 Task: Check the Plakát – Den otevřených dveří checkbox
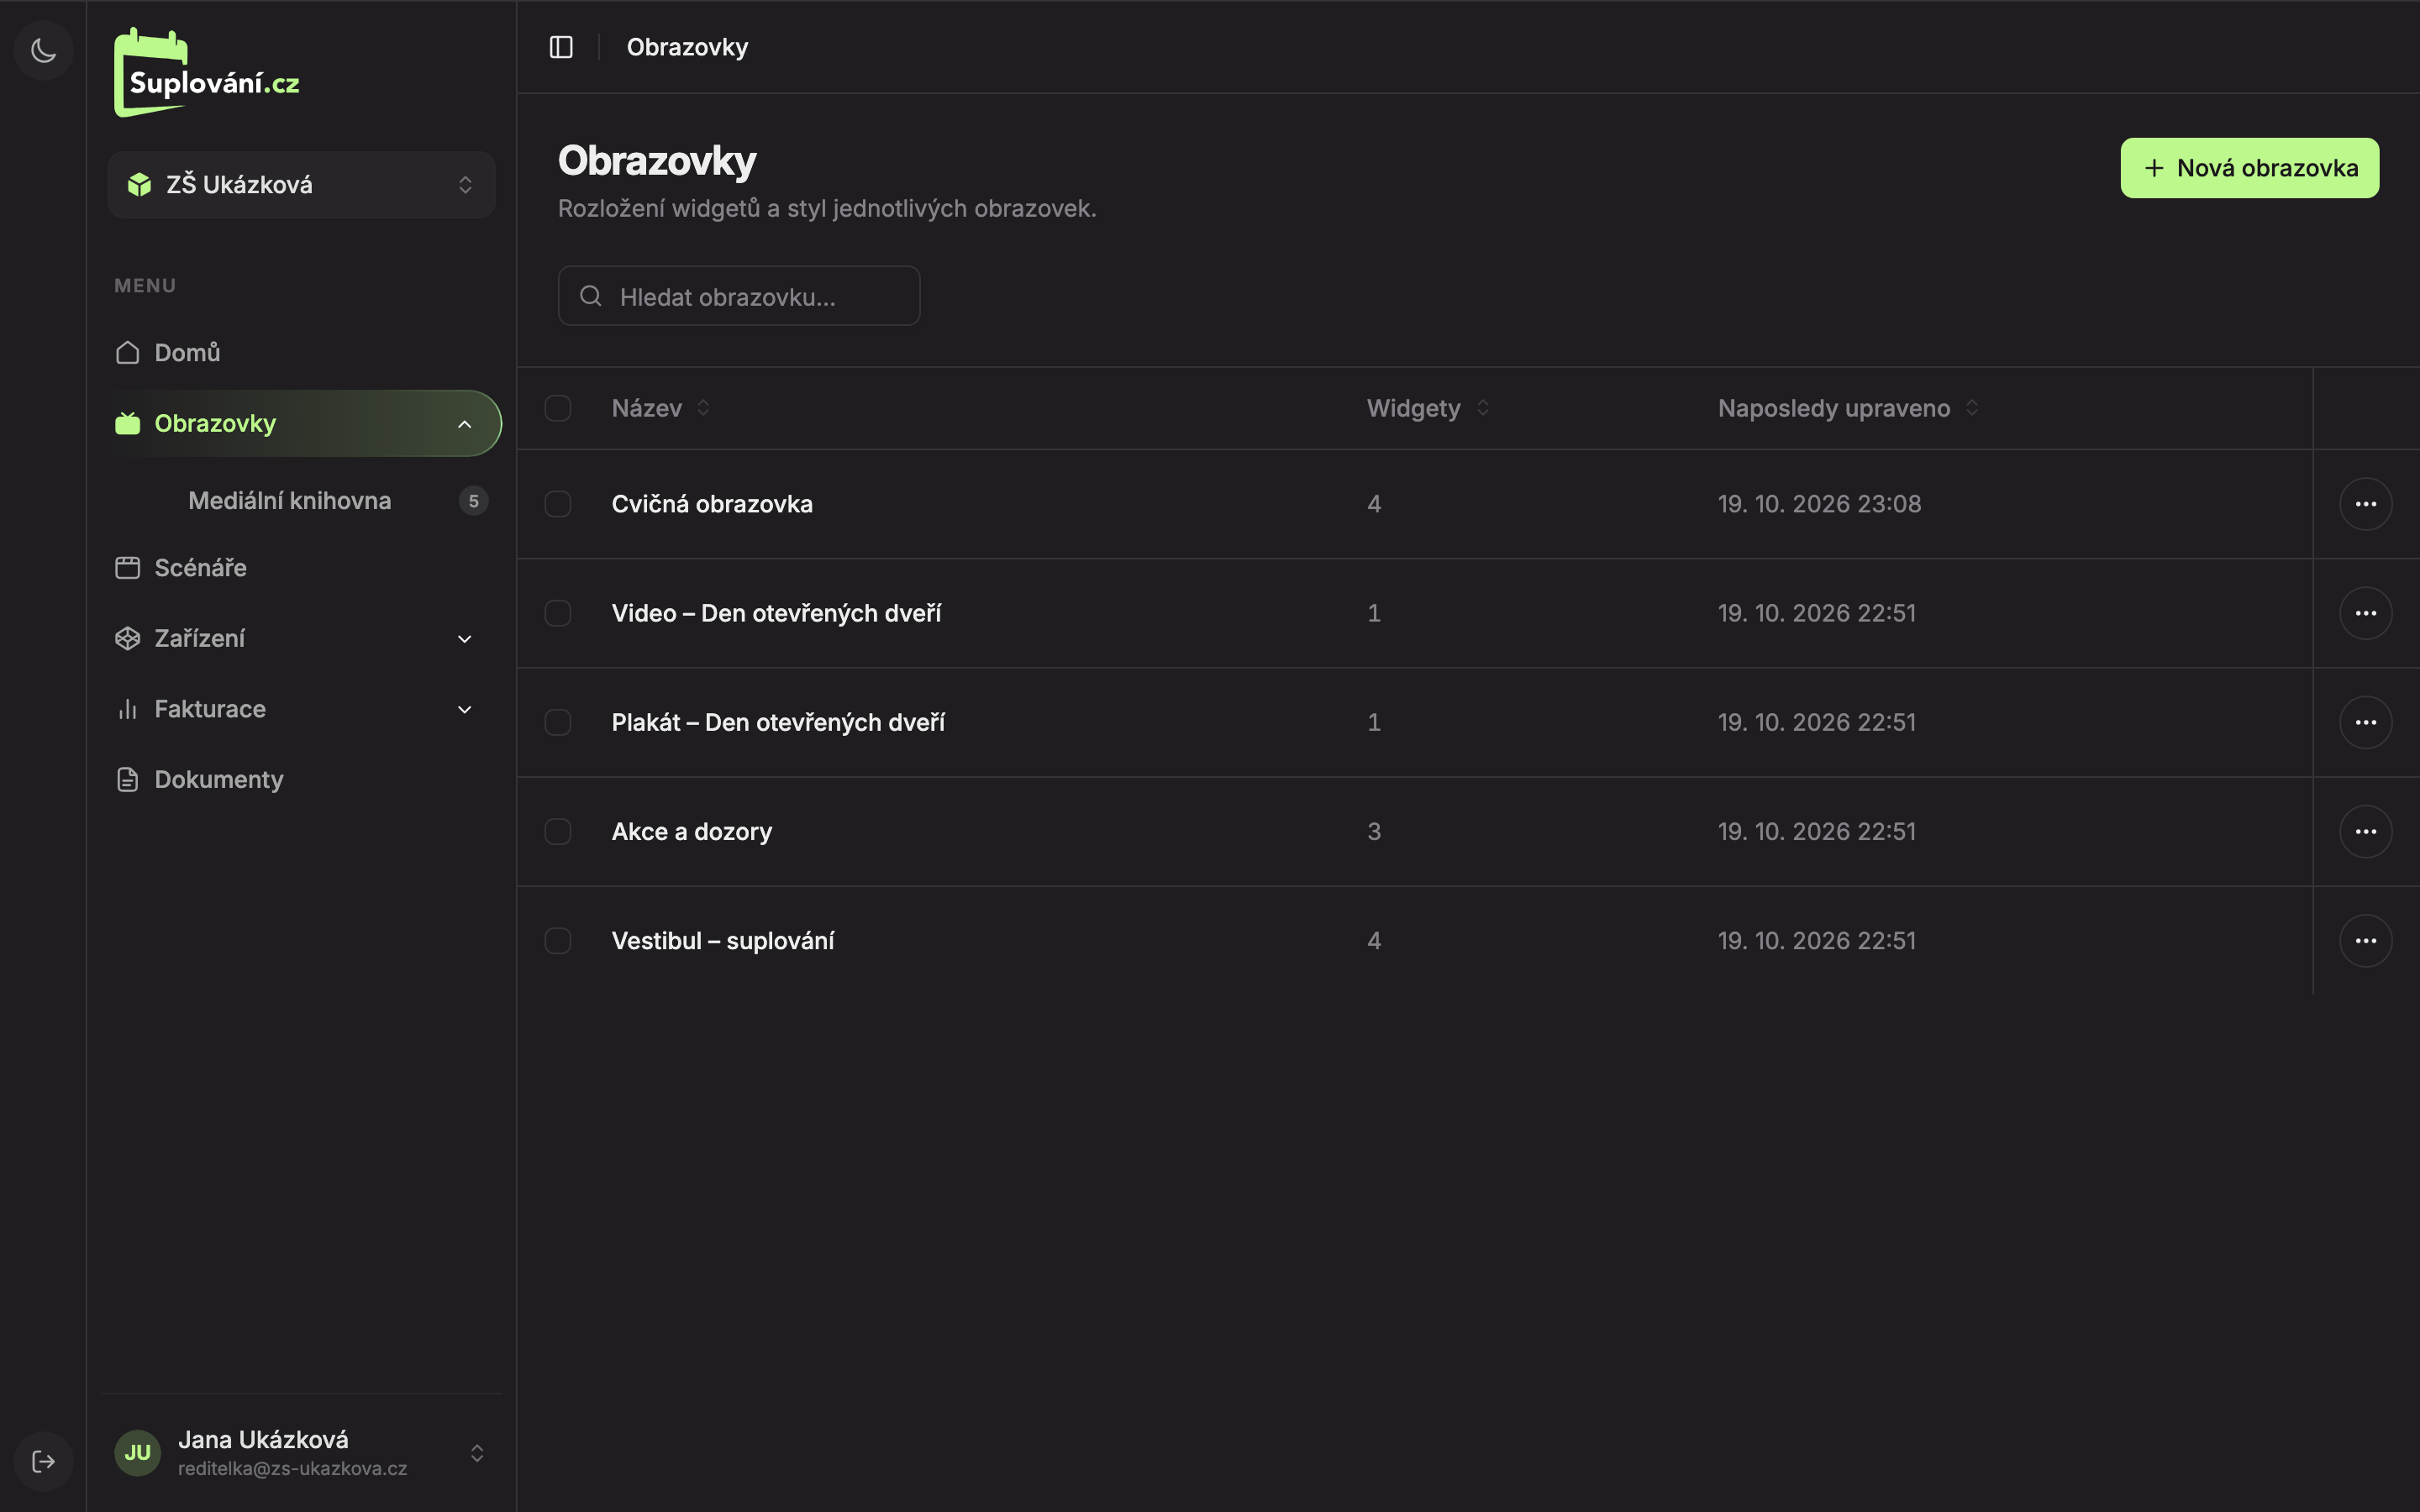[558, 722]
